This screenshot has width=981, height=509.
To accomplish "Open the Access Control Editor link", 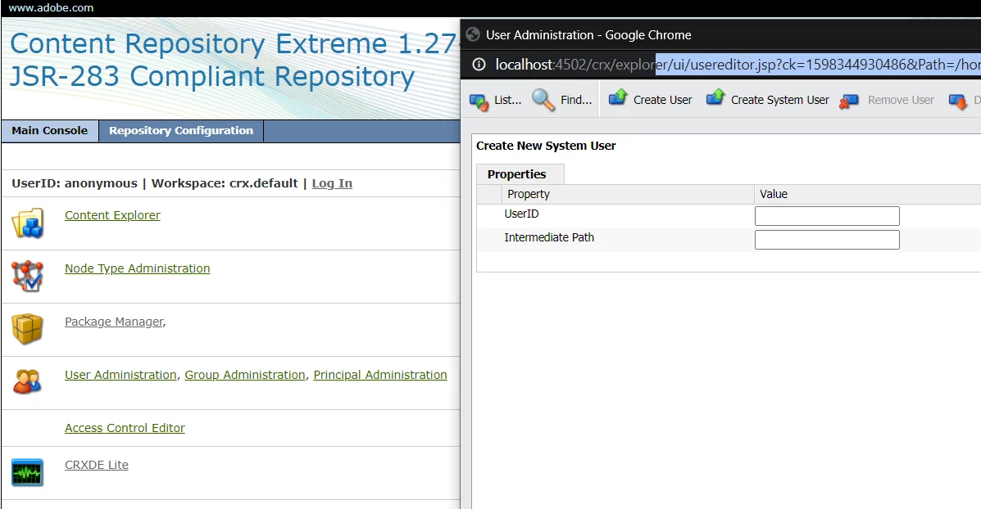I will click(x=125, y=428).
